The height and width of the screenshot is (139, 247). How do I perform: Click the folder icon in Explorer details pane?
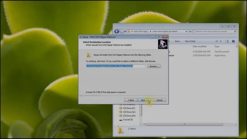point(120,131)
